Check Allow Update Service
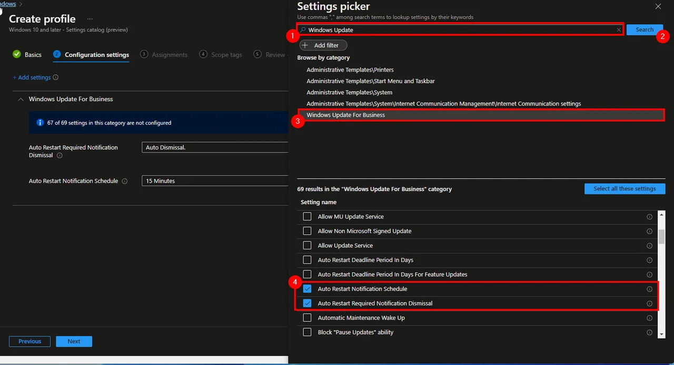 pyautogui.click(x=307, y=245)
